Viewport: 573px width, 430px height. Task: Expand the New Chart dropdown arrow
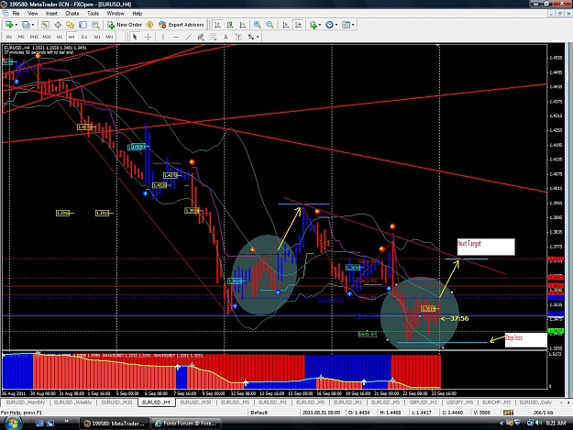17,25
